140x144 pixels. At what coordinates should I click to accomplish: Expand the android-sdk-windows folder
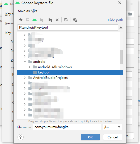29,67
